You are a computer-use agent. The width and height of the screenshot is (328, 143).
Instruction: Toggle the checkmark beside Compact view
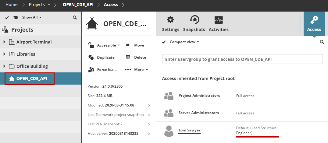pos(164,42)
